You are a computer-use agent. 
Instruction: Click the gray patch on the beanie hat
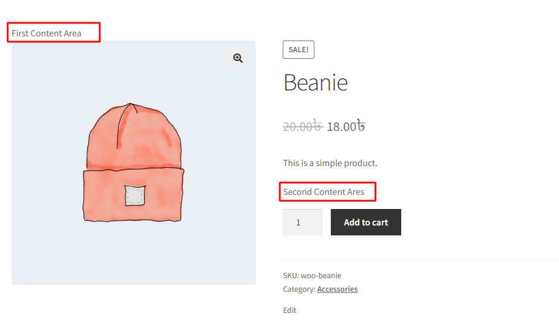[135, 195]
